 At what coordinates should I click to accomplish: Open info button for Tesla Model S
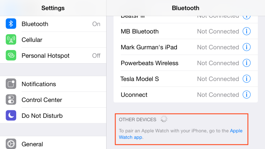(x=247, y=79)
